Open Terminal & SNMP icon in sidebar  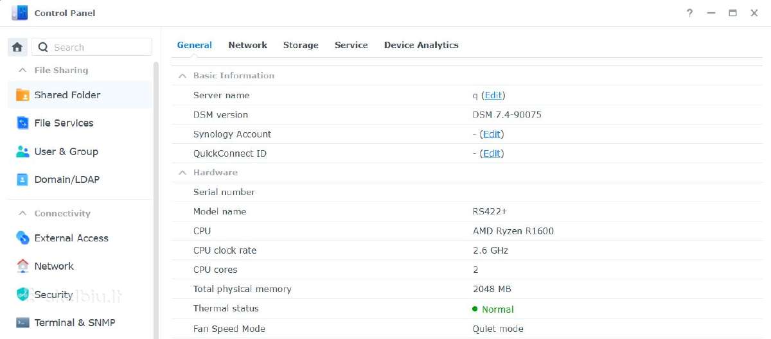tap(22, 322)
